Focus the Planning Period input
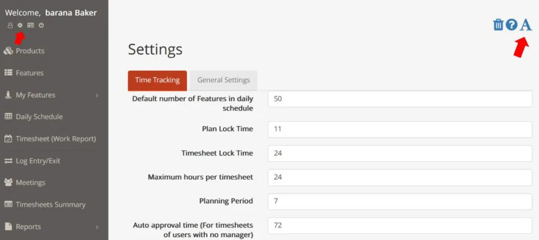Screen dimensions: 539x240 pos(400,201)
